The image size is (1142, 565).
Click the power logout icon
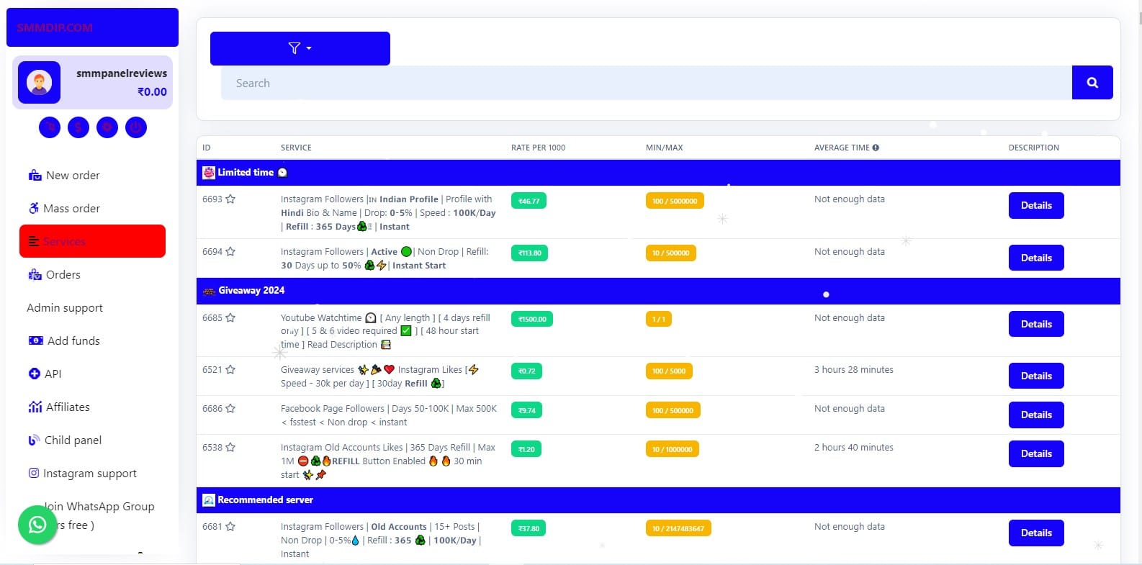pyautogui.click(x=136, y=128)
